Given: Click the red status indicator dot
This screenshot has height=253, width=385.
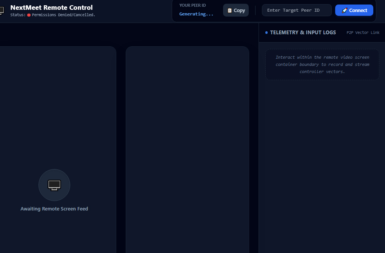Looking at the screenshot, I should point(29,15).
